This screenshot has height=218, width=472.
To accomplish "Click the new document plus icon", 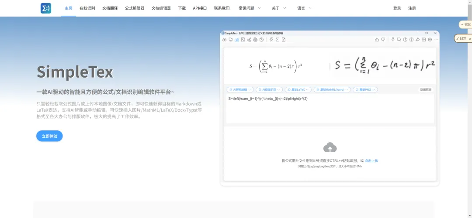I will point(284,40).
